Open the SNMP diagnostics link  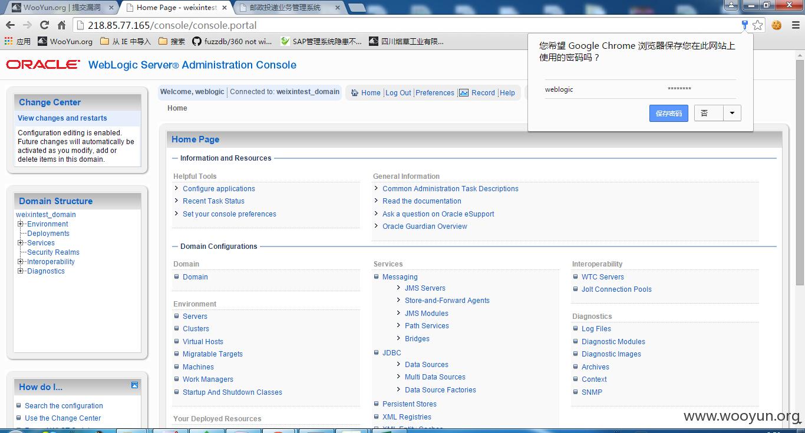592,392
